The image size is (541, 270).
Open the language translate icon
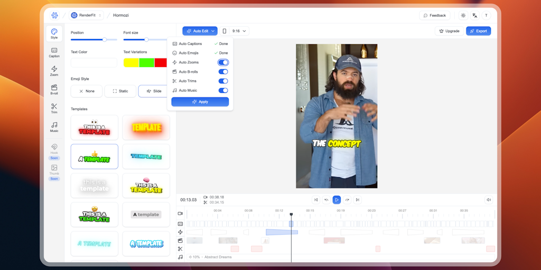[475, 15]
